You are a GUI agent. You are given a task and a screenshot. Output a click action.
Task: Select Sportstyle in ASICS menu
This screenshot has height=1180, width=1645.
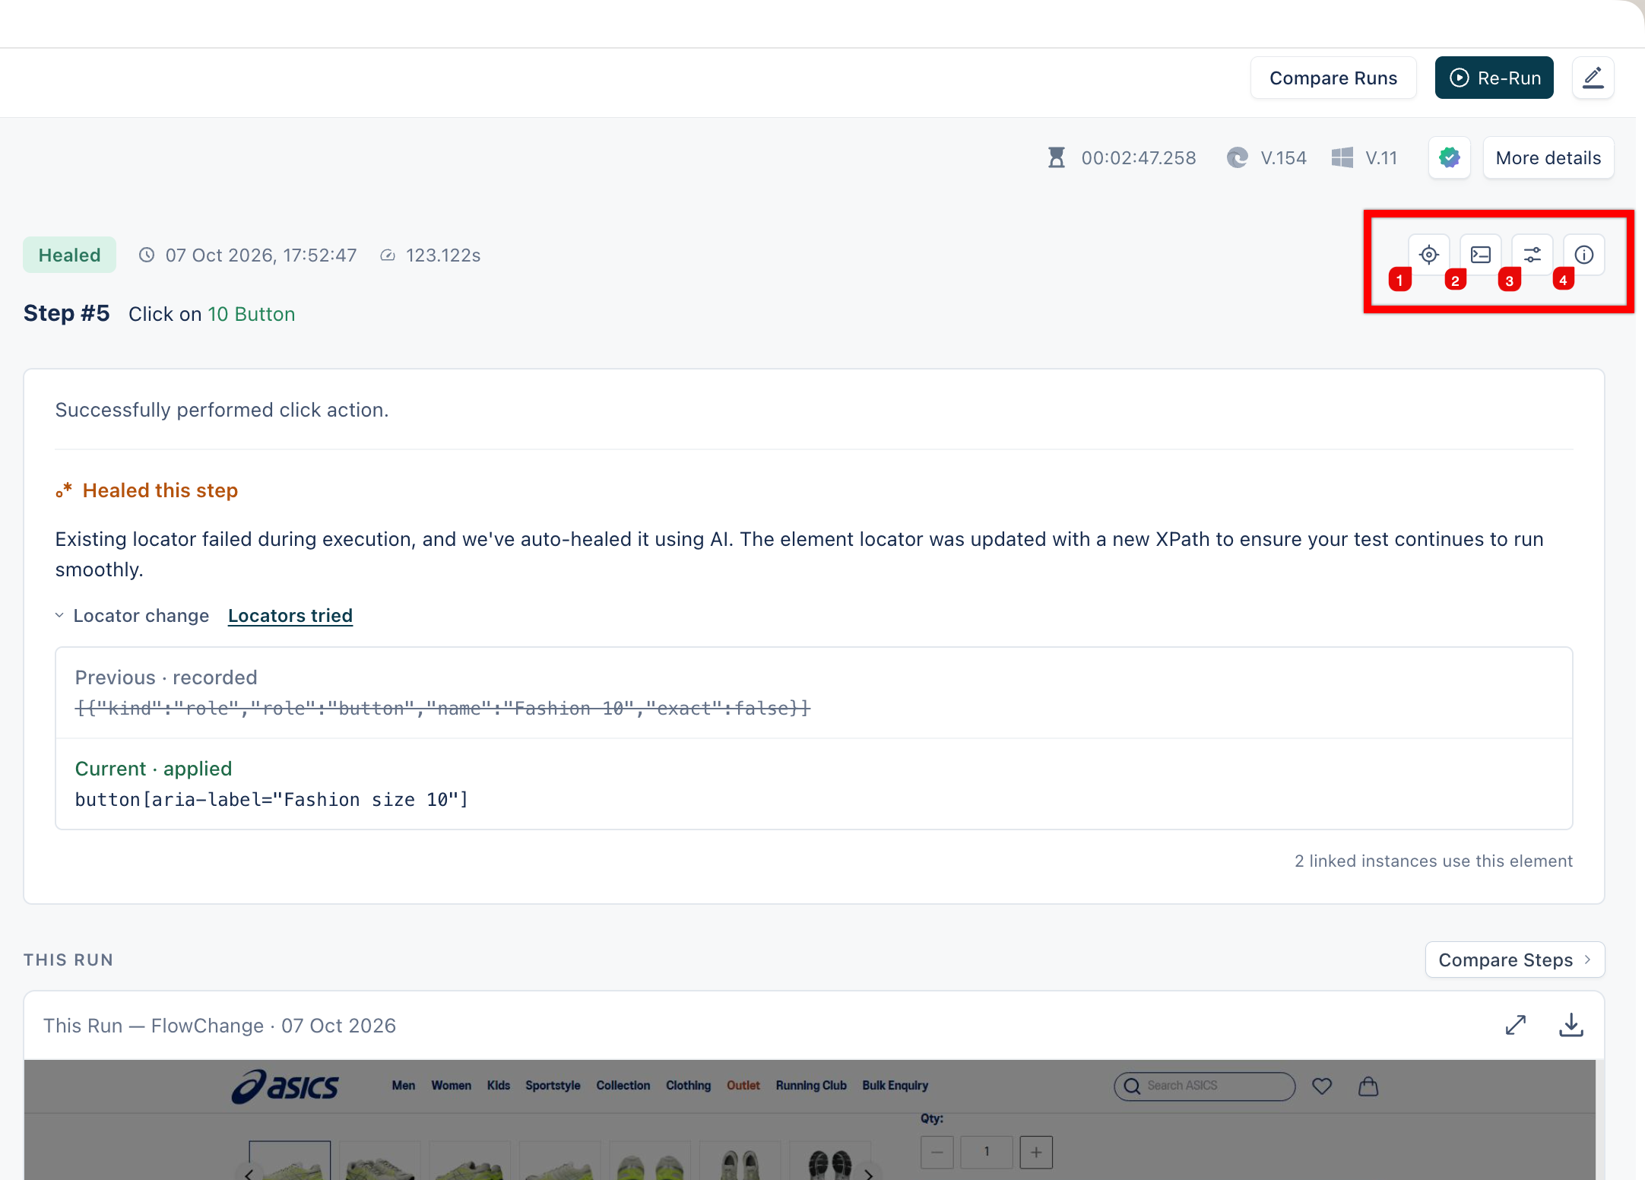coord(553,1085)
